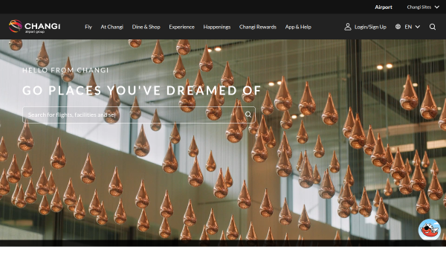Screen dimensions: 446x279
Task: Select the Airport tab in the top bar
Action: [x=384, y=7]
